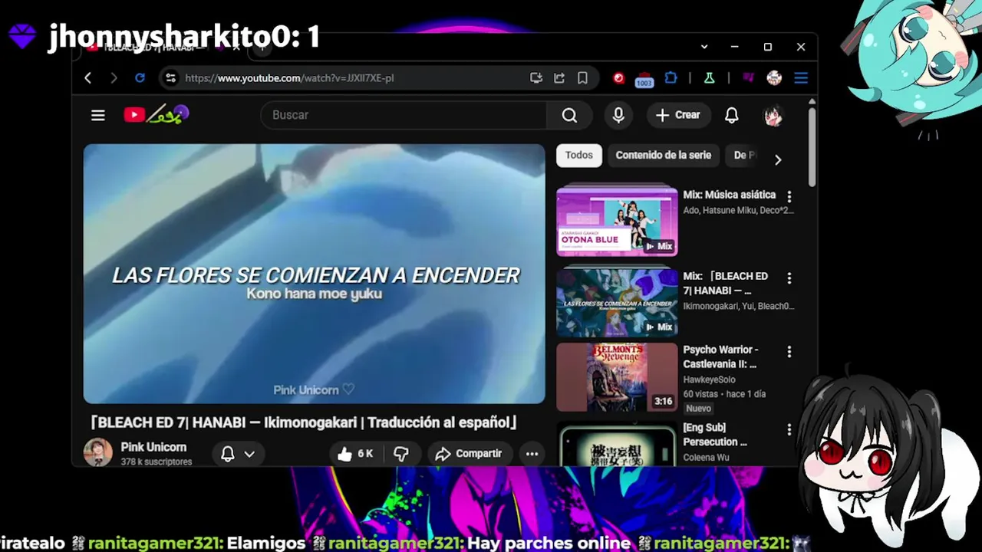Click the purple extension icon in toolbar
This screenshot has width=982, height=552.
click(748, 78)
